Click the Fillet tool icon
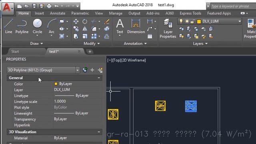Screen dimensions: 256x144 tap(94, 29)
